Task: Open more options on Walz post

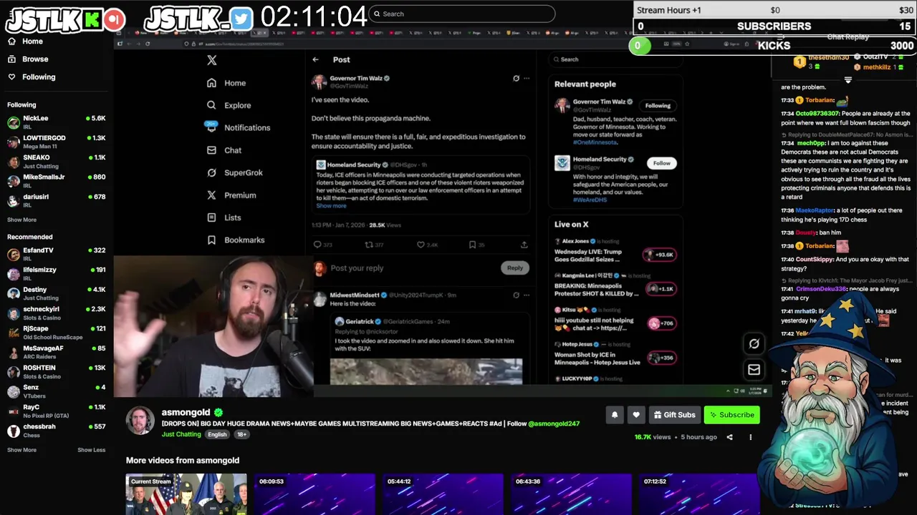Action: point(527,78)
